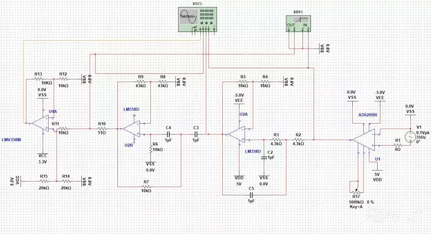
Task: Select capacitor C5 symbol
Action: coord(251,195)
